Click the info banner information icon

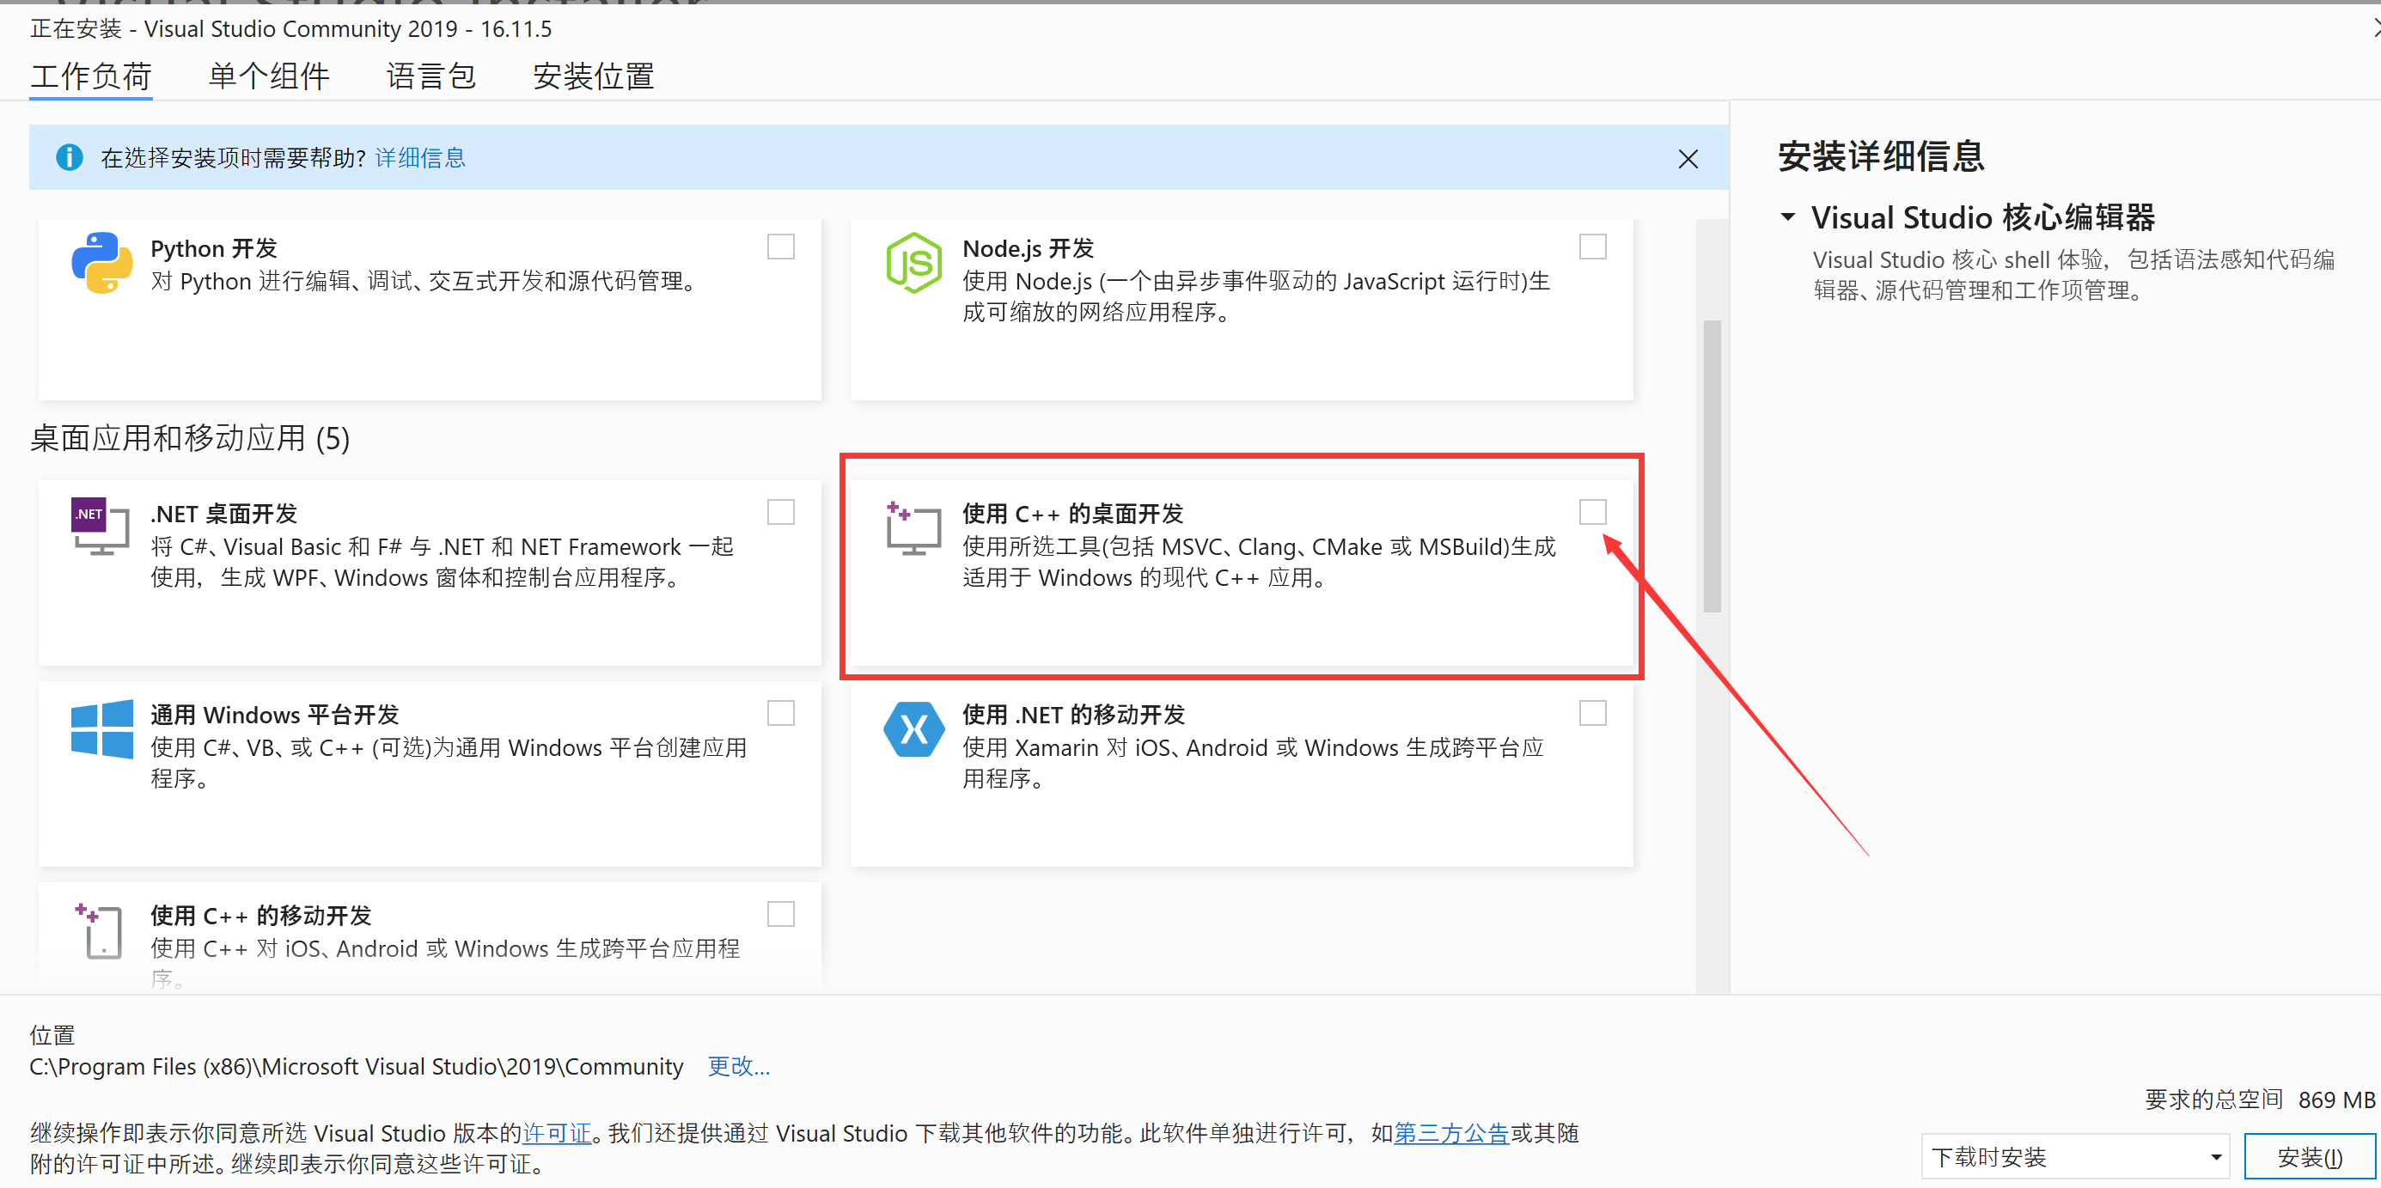click(70, 157)
